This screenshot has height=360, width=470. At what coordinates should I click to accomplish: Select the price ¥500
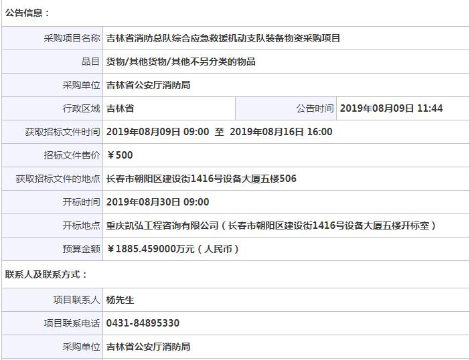point(120,155)
